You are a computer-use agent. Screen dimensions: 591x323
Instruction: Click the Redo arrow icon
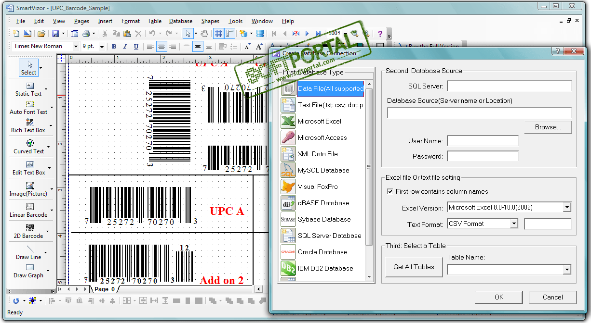(x=168, y=34)
